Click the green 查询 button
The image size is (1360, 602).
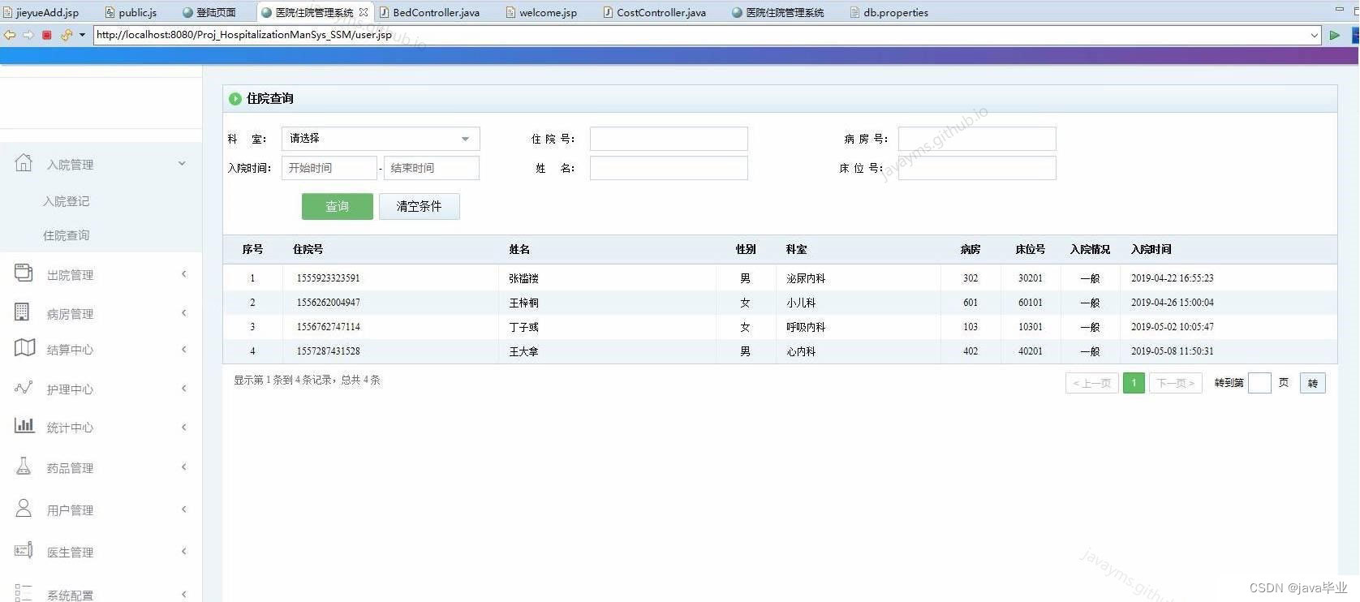[x=338, y=207]
